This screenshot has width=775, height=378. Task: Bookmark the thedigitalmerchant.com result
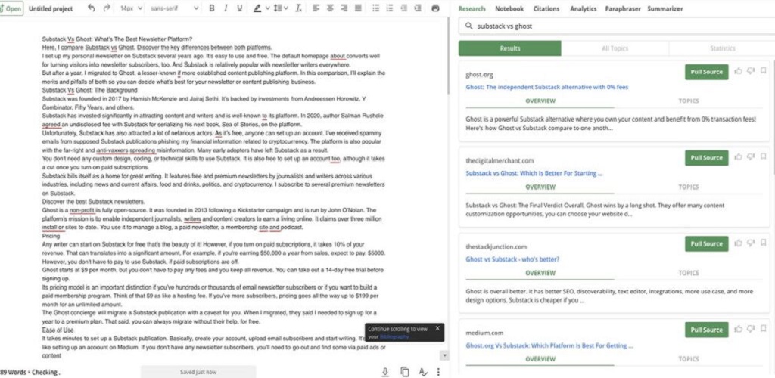(x=764, y=157)
